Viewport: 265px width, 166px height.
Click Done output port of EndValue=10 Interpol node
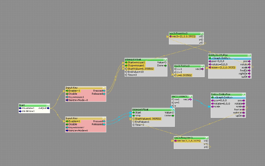165,66
